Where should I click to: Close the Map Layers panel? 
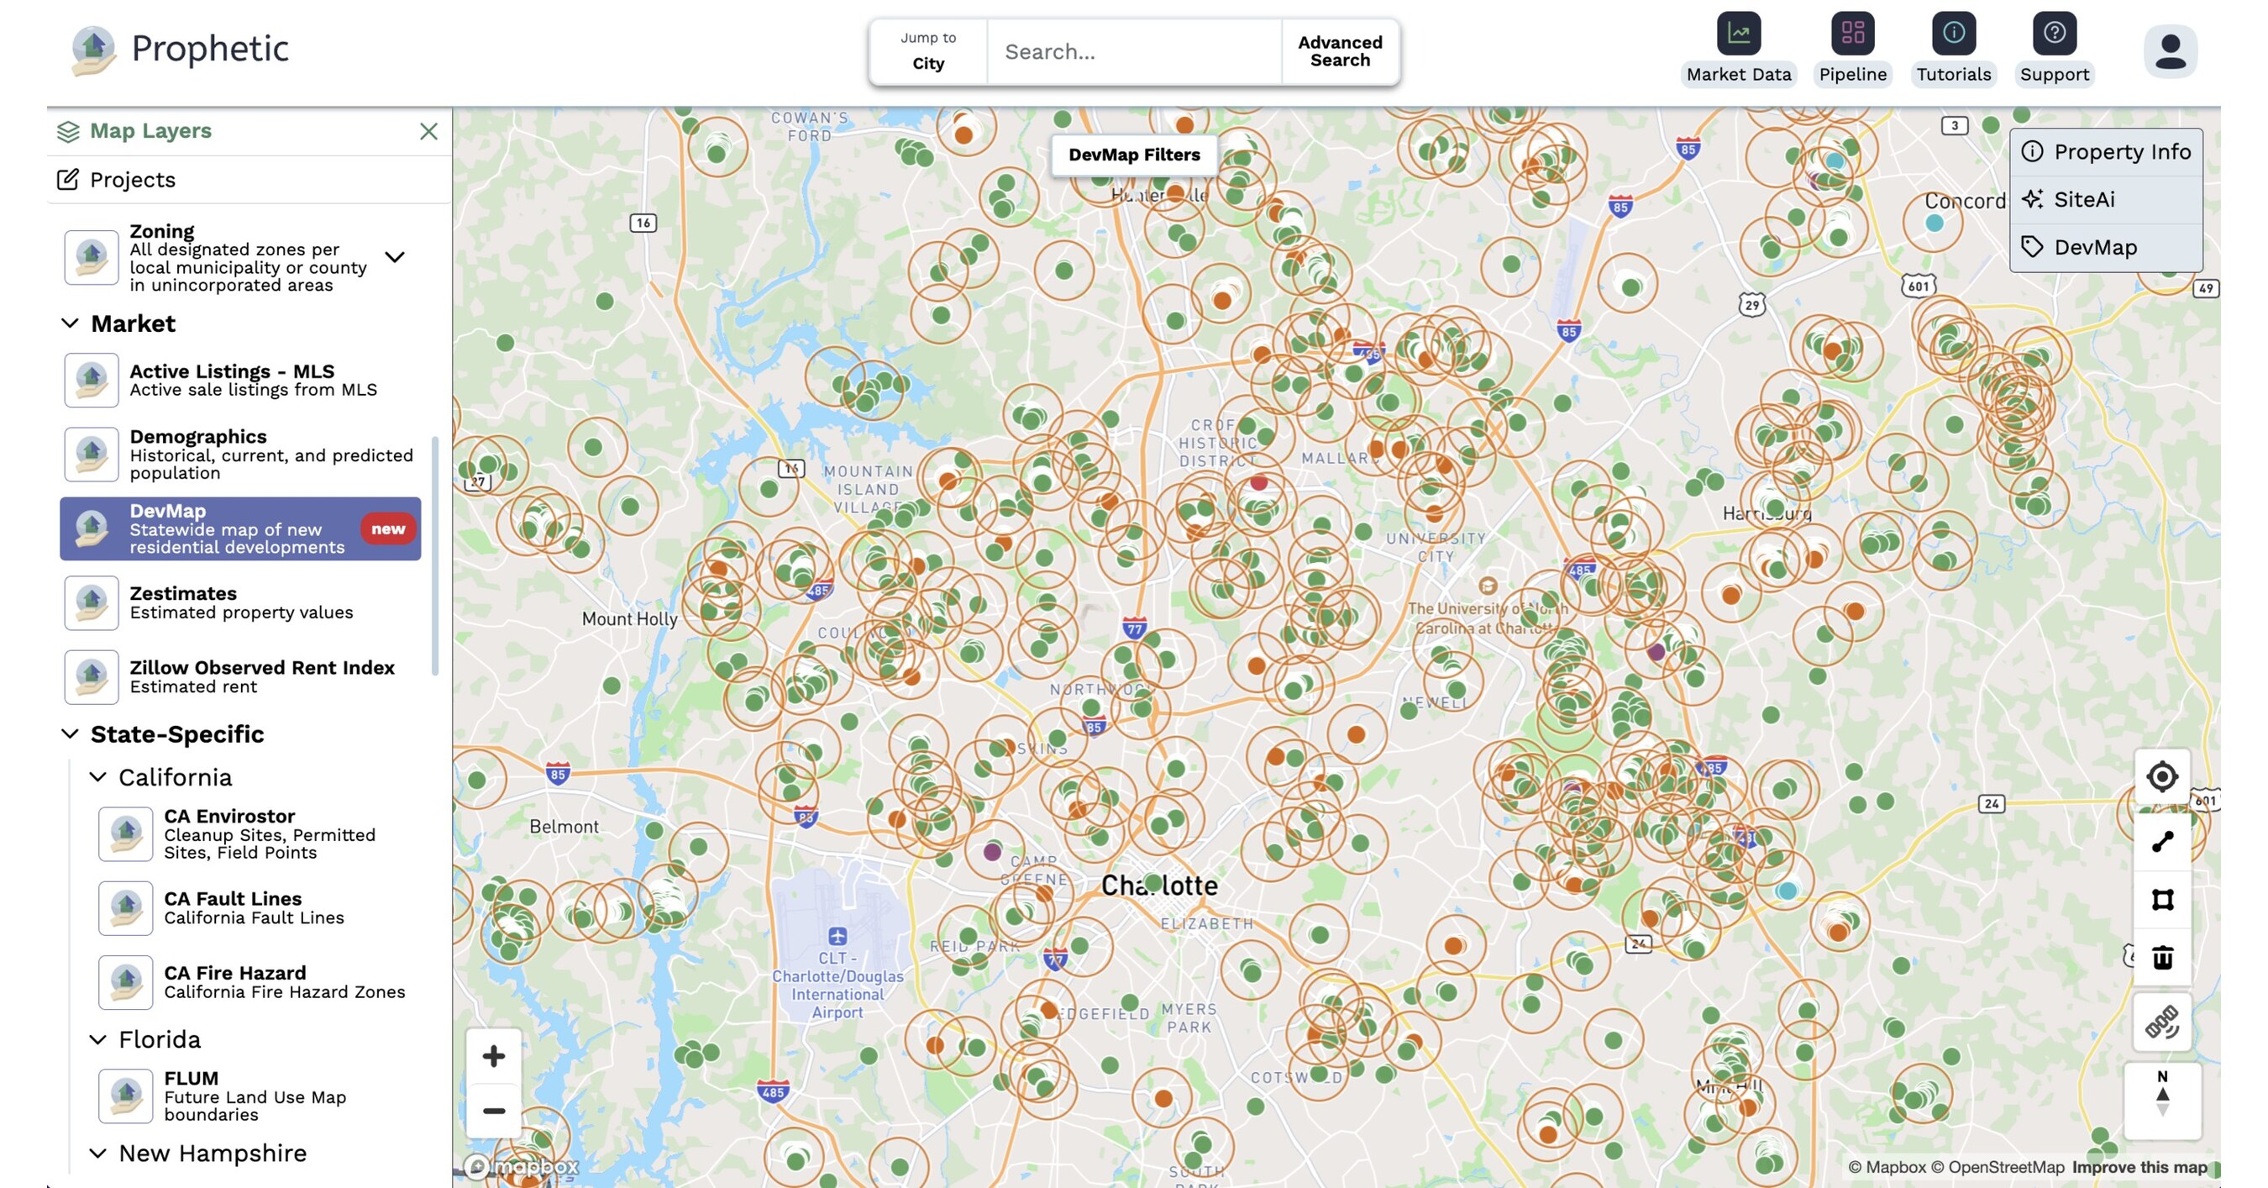(x=428, y=131)
